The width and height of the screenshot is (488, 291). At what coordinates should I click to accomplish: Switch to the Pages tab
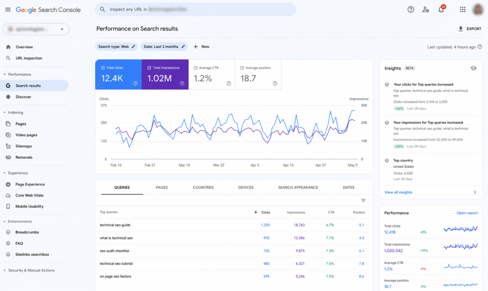click(x=162, y=187)
